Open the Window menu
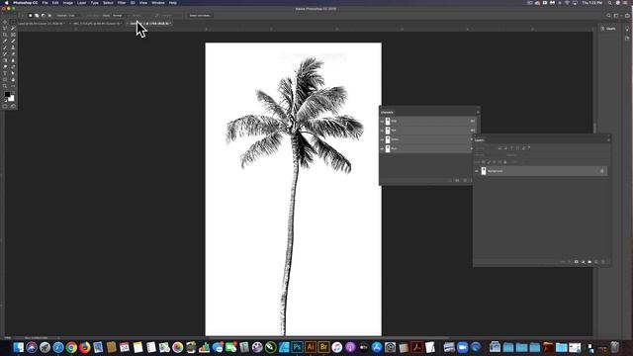Viewport: 633px width, 356px height. point(158,3)
